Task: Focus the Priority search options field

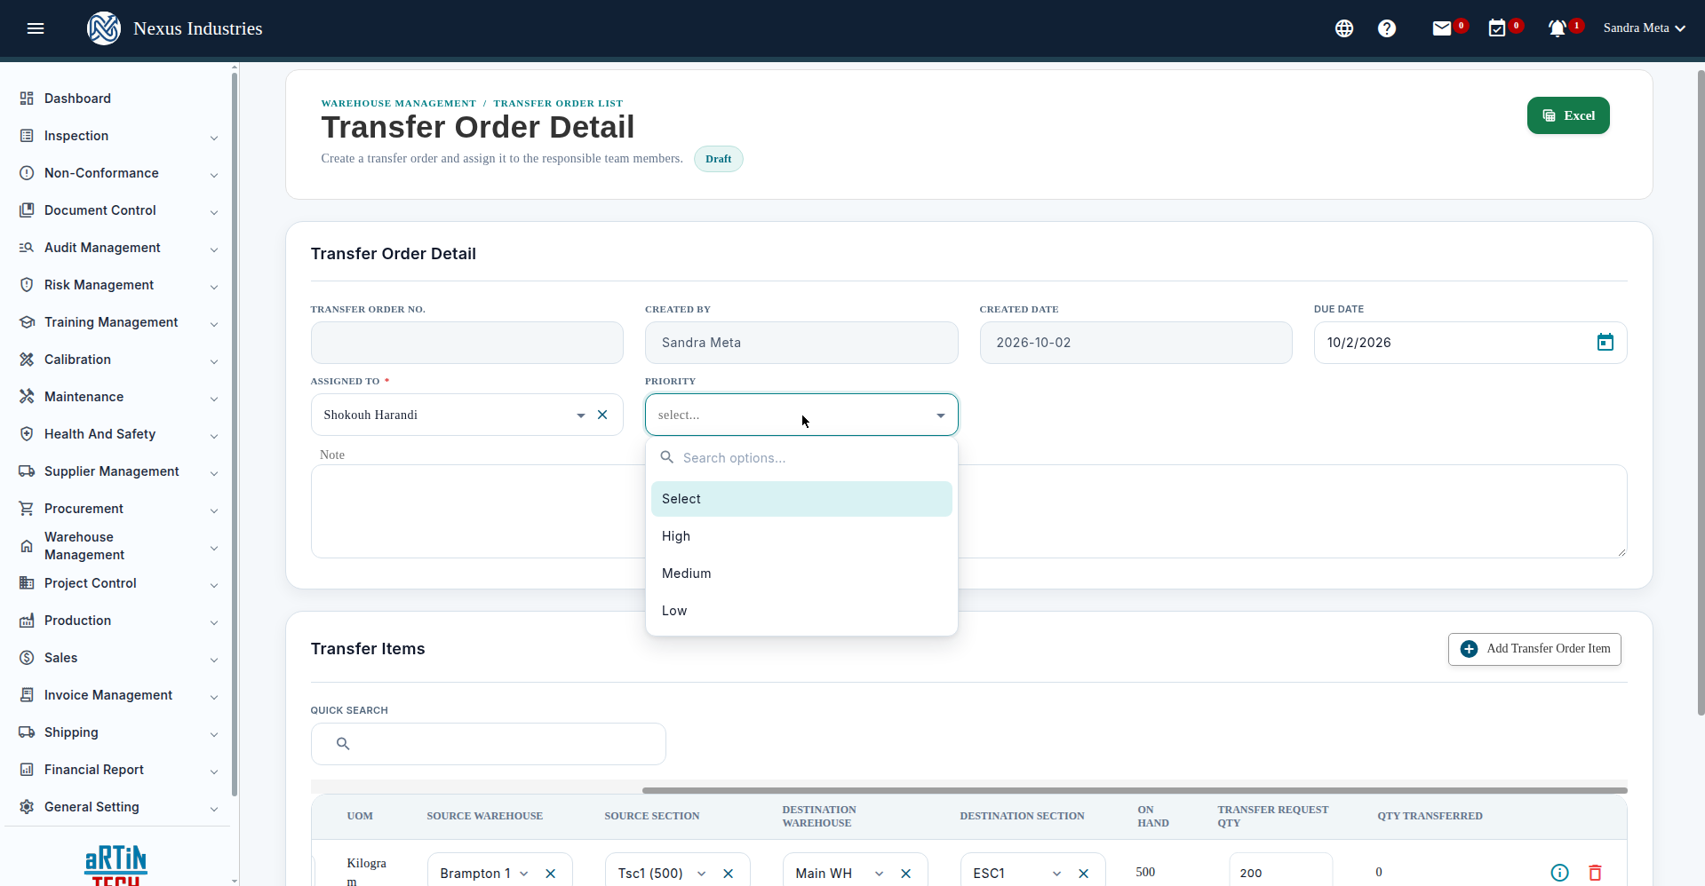Action: [801, 458]
